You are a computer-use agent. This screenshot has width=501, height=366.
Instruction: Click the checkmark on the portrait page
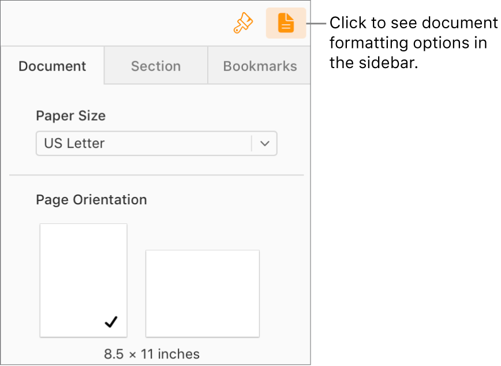[111, 322]
